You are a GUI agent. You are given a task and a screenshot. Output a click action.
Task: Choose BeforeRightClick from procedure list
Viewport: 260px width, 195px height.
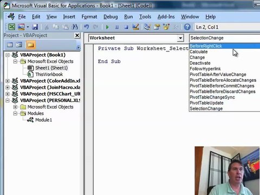click(224, 46)
